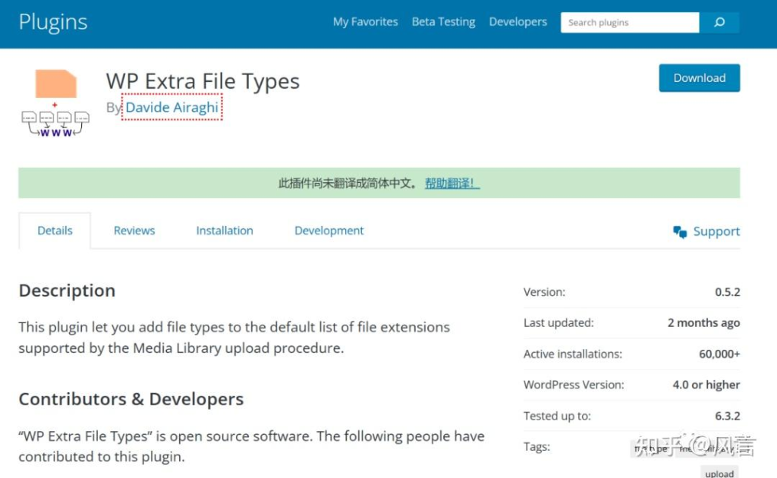Click the WP Extra File Types plugin icon
This screenshot has height=478, width=777.
[x=55, y=104]
